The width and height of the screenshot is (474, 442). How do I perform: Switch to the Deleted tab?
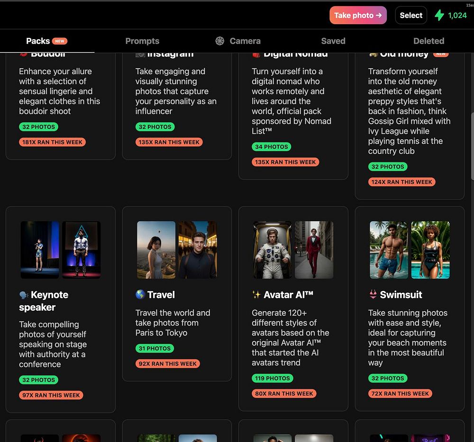point(428,41)
